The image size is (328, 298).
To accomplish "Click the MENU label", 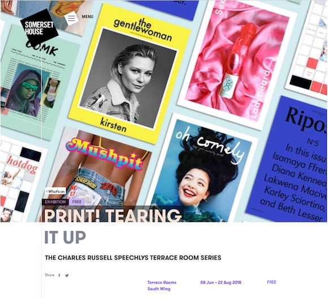I will [88, 16].
